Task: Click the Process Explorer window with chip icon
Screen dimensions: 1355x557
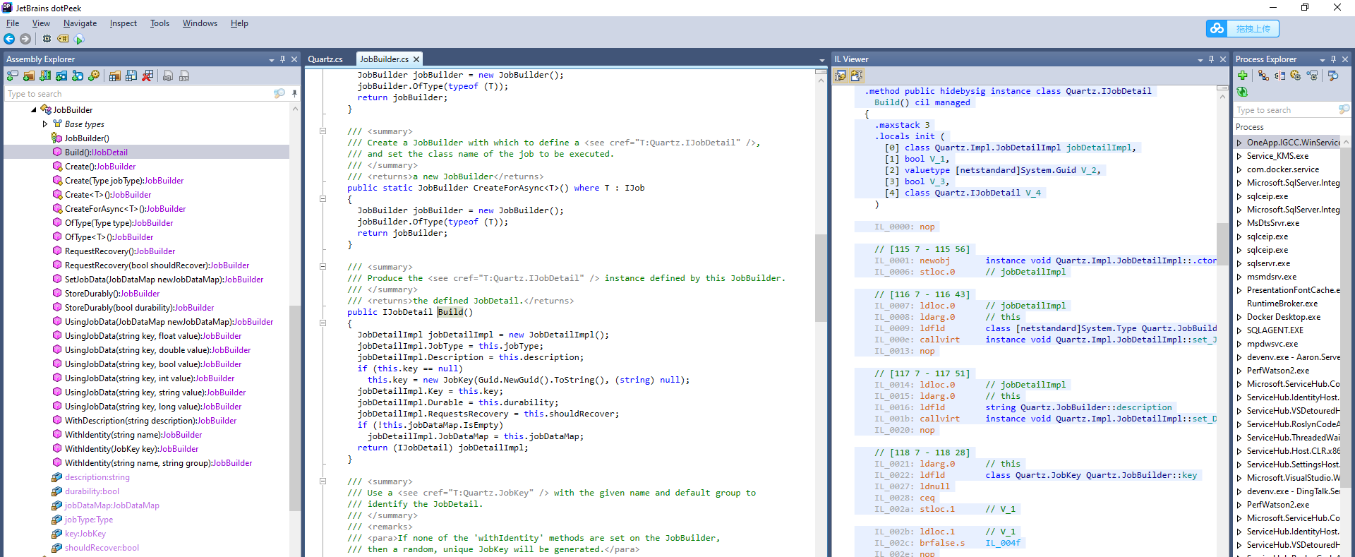Action: tap(1312, 76)
